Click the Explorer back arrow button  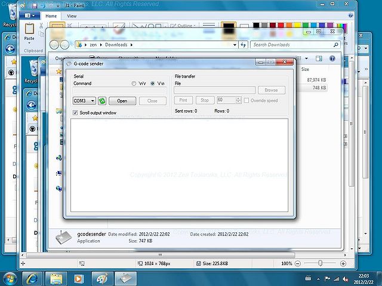pyautogui.click(x=54, y=45)
